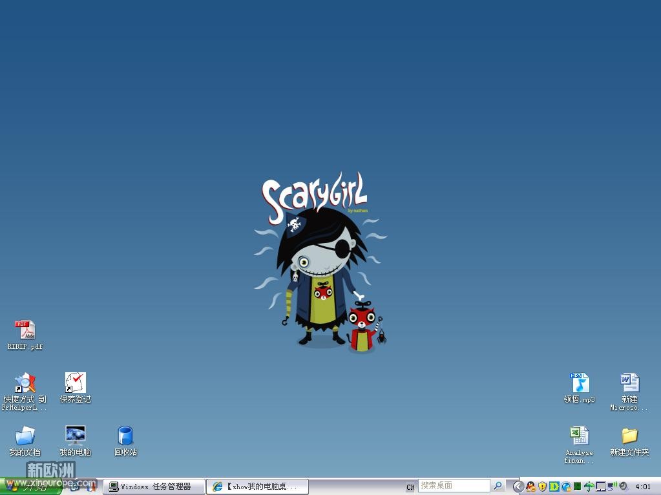The image size is (661, 495).
Task: Click the 4:01 taskbar clock
Action: click(643, 487)
